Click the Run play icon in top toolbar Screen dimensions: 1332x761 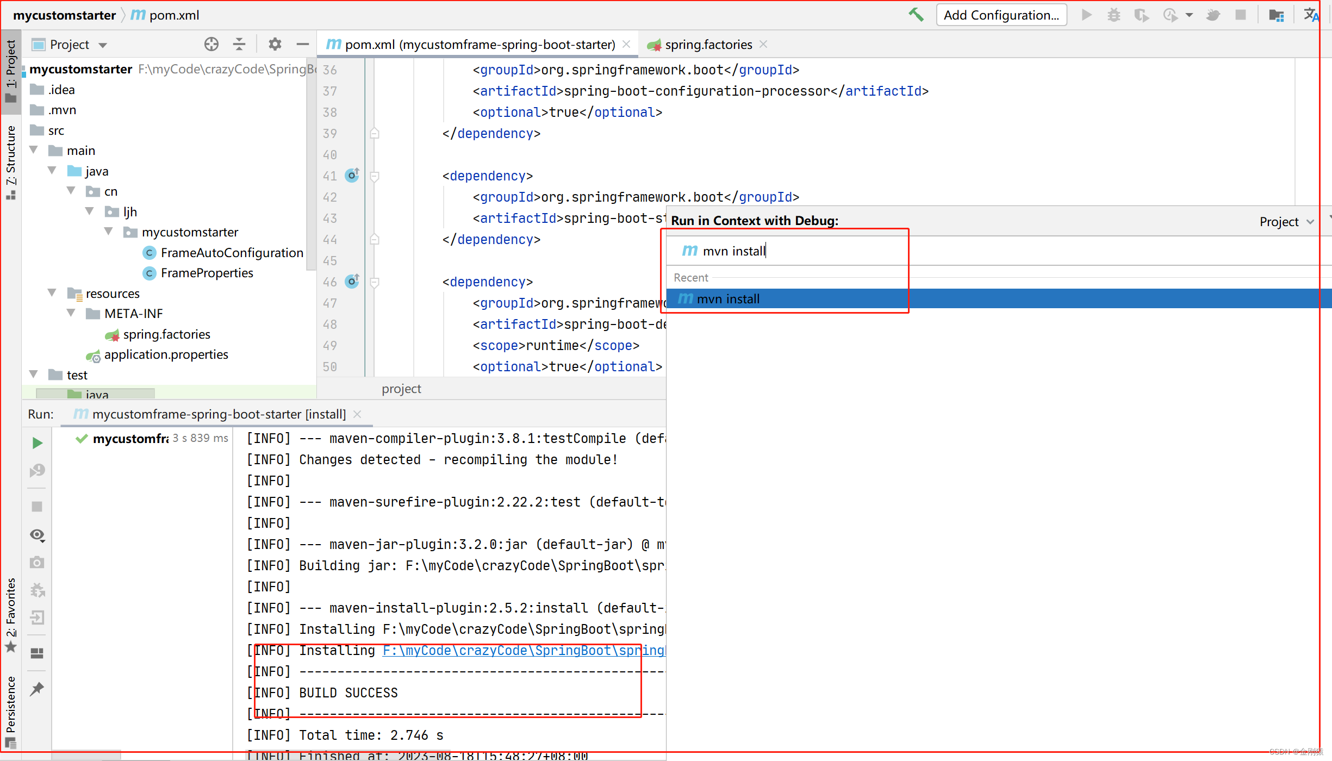click(x=1087, y=15)
